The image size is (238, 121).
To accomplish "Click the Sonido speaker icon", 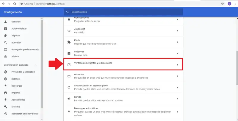I will click(x=69, y=99).
